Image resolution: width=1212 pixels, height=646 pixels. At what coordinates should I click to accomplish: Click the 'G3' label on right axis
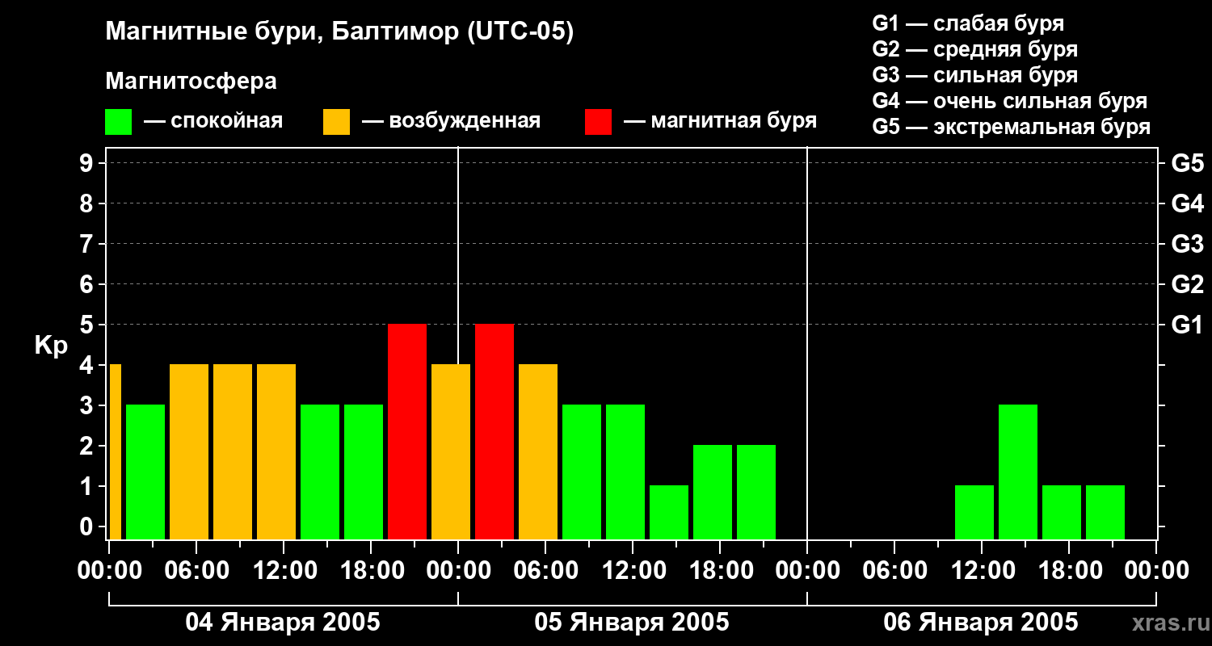pyautogui.click(x=1187, y=244)
